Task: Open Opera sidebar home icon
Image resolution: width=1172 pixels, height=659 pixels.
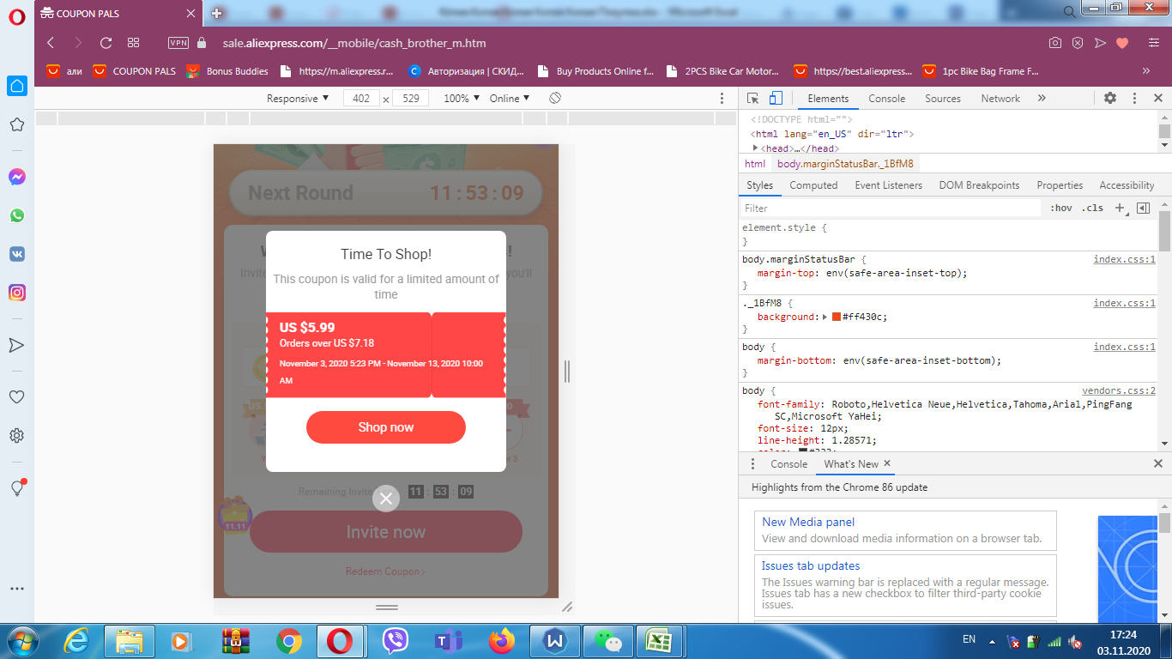Action: (17, 86)
